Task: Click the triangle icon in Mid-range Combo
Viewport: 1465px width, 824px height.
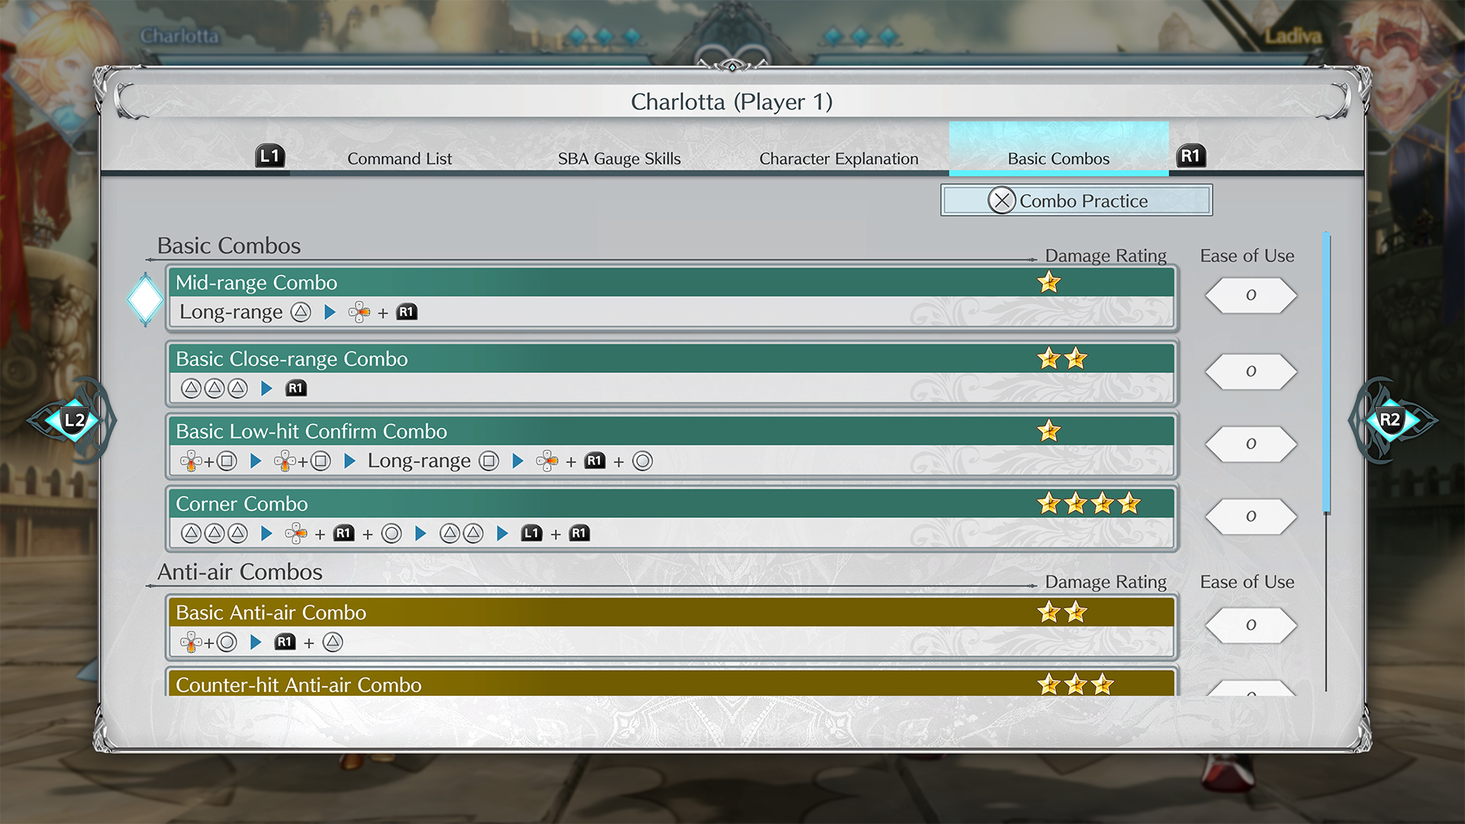Action: pyautogui.click(x=301, y=312)
